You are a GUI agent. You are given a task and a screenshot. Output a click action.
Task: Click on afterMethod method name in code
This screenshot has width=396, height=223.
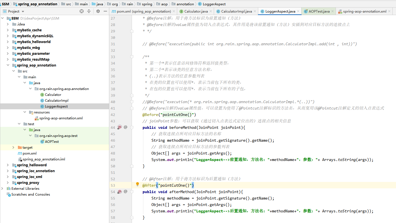[x=182, y=192]
